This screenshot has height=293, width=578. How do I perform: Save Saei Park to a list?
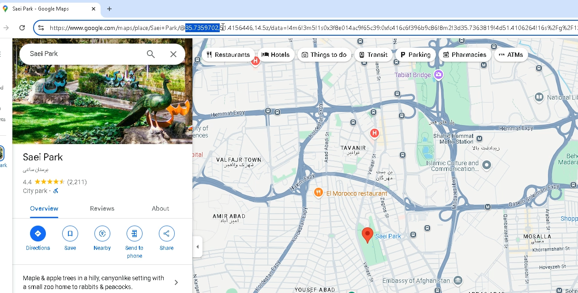pyautogui.click(x=70, y=238)
